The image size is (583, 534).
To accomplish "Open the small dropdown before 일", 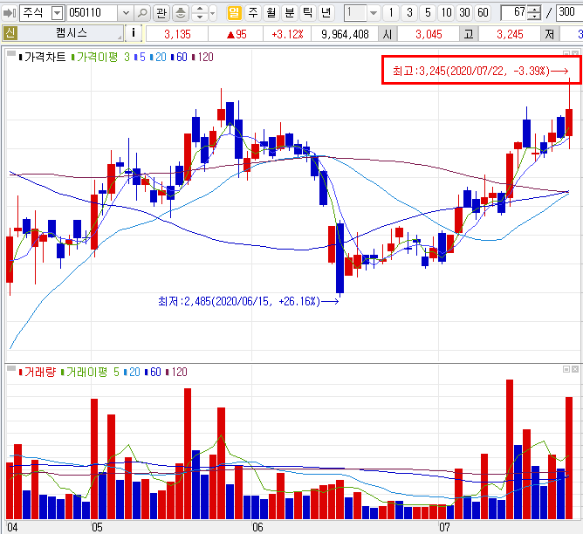I will [x=213, y=13].
